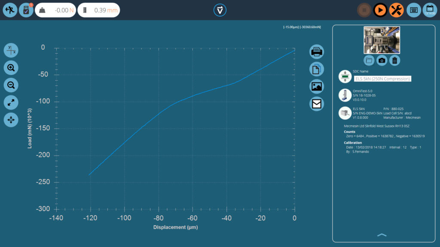Print the graph using the printer icon
Image resolution: width=440 pixels, height=247 pixels.
click(317, 52)
